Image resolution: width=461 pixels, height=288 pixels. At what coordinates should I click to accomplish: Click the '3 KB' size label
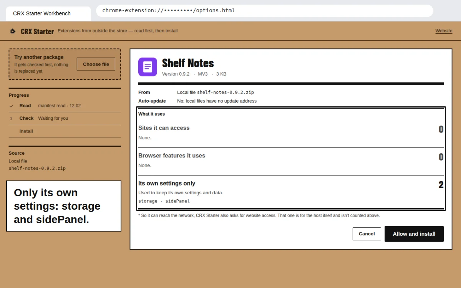[221, 74]
